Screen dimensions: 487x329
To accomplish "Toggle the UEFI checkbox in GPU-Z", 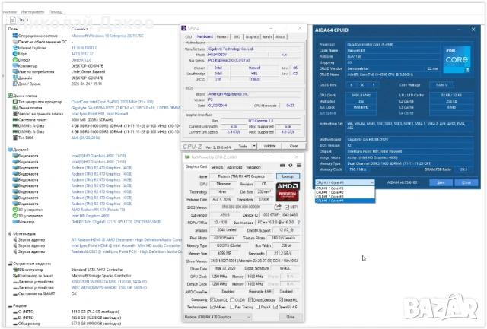I will pos(287,207).
